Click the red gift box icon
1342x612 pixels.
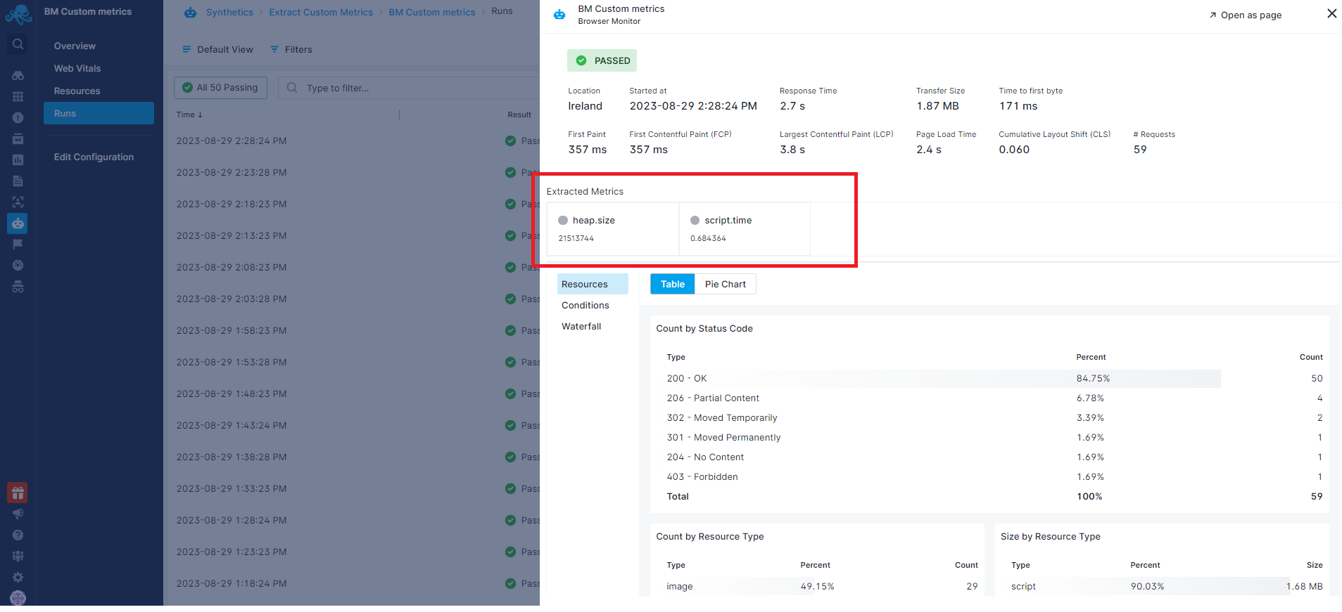tap(18, 493)
